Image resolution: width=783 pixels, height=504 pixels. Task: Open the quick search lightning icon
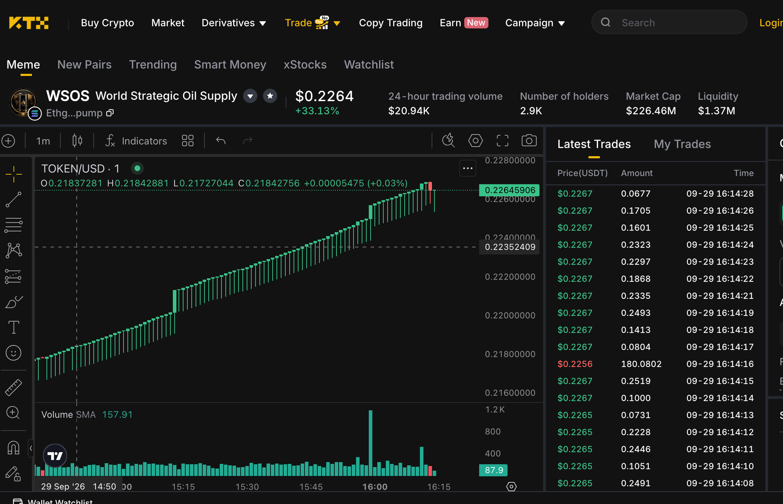point(449,141)
